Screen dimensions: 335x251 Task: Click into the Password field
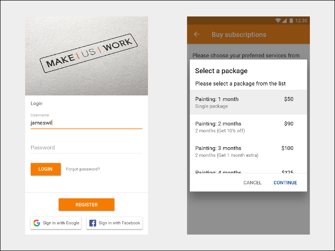point(86,148)
